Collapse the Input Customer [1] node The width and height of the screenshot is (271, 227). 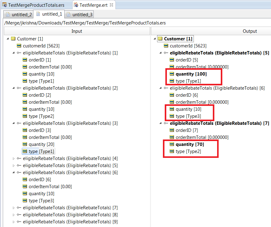coord(8,39)
